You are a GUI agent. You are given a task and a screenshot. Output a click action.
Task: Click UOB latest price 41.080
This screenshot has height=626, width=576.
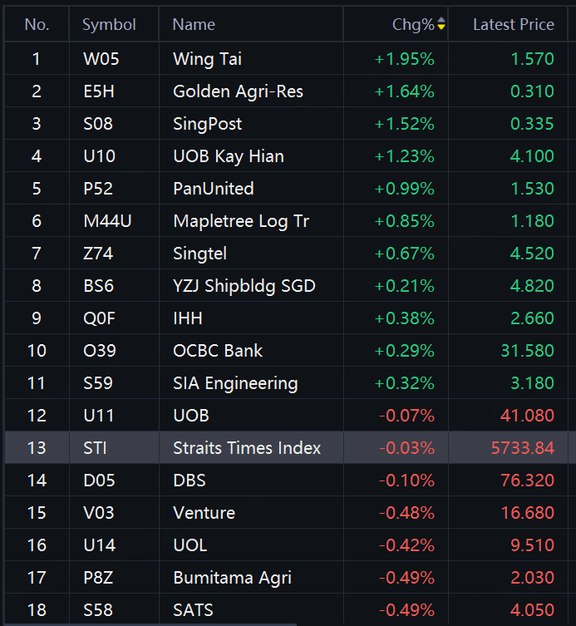(527, 416)
